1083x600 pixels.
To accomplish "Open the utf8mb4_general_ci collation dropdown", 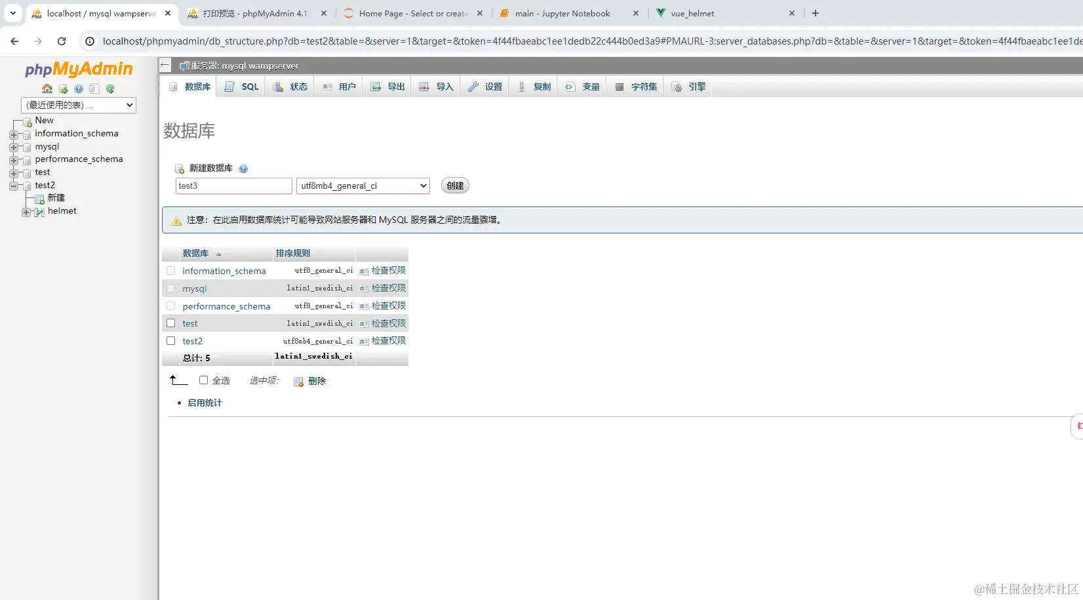I will [x=363, y=186].
